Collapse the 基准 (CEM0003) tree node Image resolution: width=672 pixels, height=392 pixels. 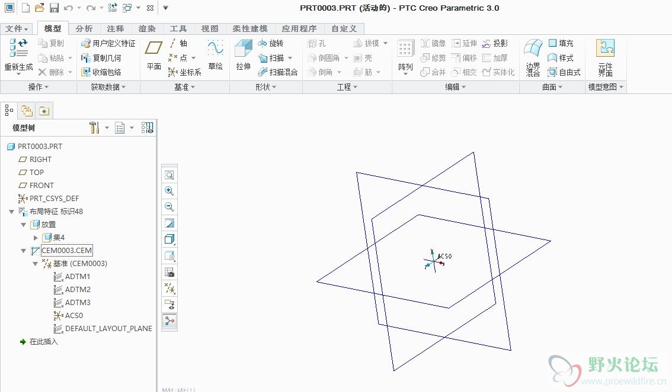[x=36, y=264]
